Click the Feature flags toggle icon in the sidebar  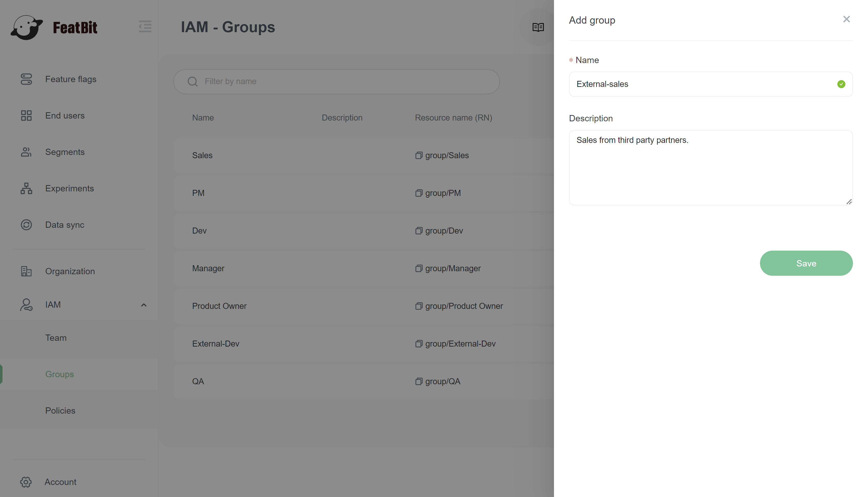pyautogui.click(x=26, y=79)
